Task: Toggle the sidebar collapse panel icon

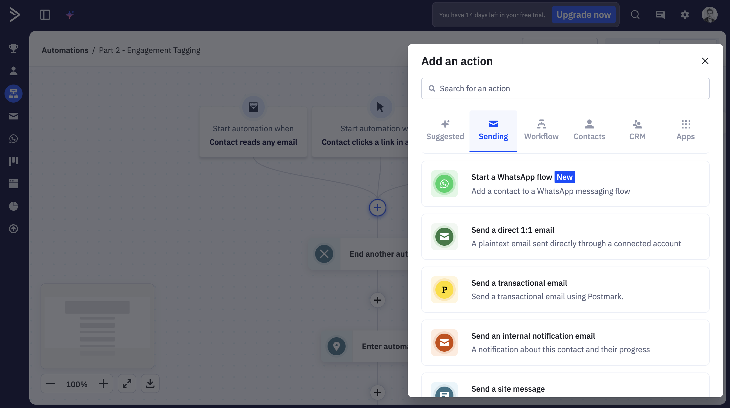Action: (x=45, y=14)
